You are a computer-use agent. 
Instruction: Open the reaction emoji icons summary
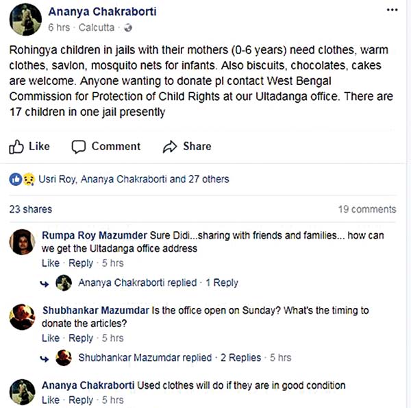click(21, 179)
